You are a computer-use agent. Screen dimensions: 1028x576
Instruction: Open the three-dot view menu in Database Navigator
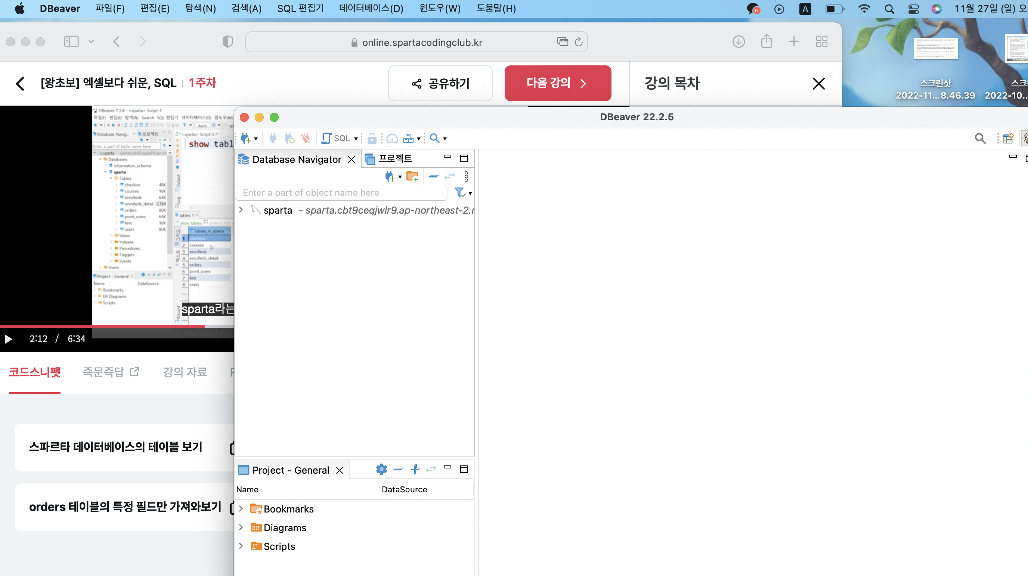466,176
